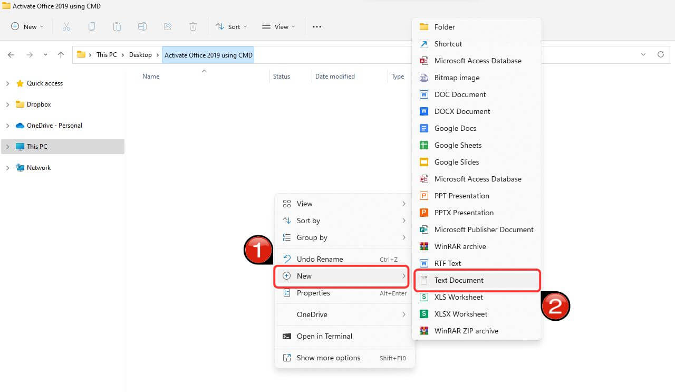Screen dimensions: 675x392
Task: Go back with the left arrow
Action: [x=11, y=55]
